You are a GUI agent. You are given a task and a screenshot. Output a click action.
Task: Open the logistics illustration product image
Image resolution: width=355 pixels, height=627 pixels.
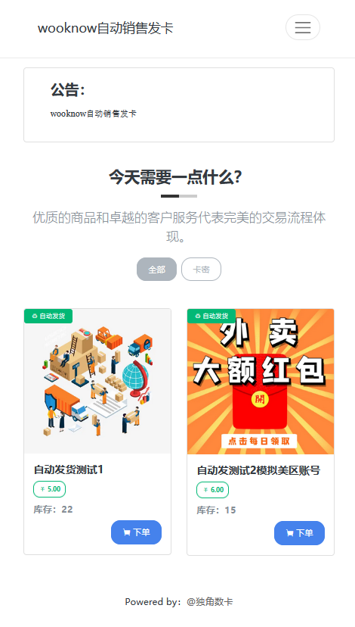tap(97, 381)
